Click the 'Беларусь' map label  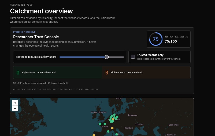click(133, 115)
